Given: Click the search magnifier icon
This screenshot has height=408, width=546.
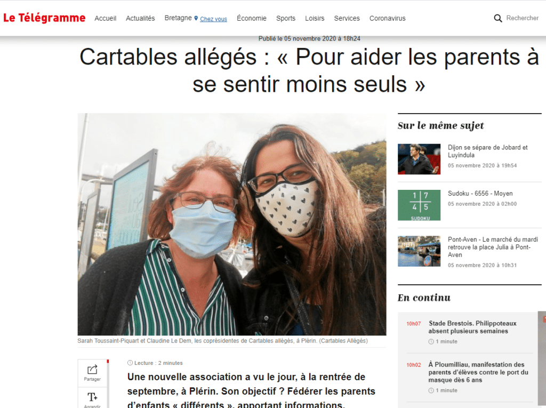Looking at the screenshot, I should pos(498,18).
